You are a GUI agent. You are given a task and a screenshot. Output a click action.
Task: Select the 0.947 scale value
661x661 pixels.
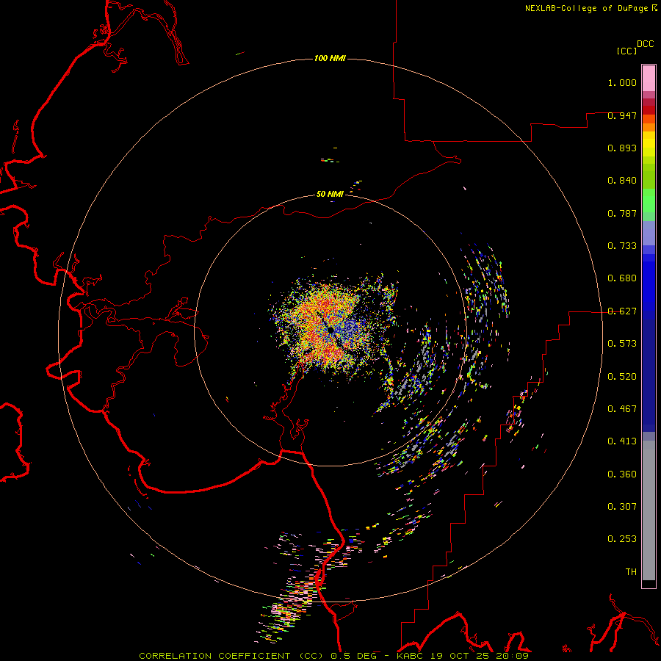coord(622,115)
